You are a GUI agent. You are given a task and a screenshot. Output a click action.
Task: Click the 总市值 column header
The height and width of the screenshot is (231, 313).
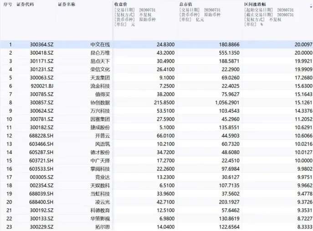185,5
